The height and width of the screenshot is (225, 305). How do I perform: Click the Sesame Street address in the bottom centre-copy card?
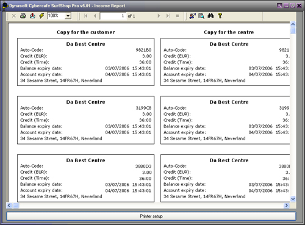point(204,196)
